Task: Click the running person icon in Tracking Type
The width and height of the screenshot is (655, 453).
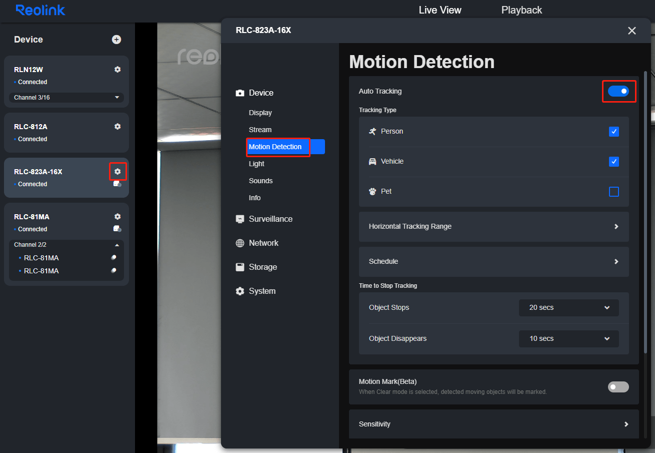Action: (372, 131)
